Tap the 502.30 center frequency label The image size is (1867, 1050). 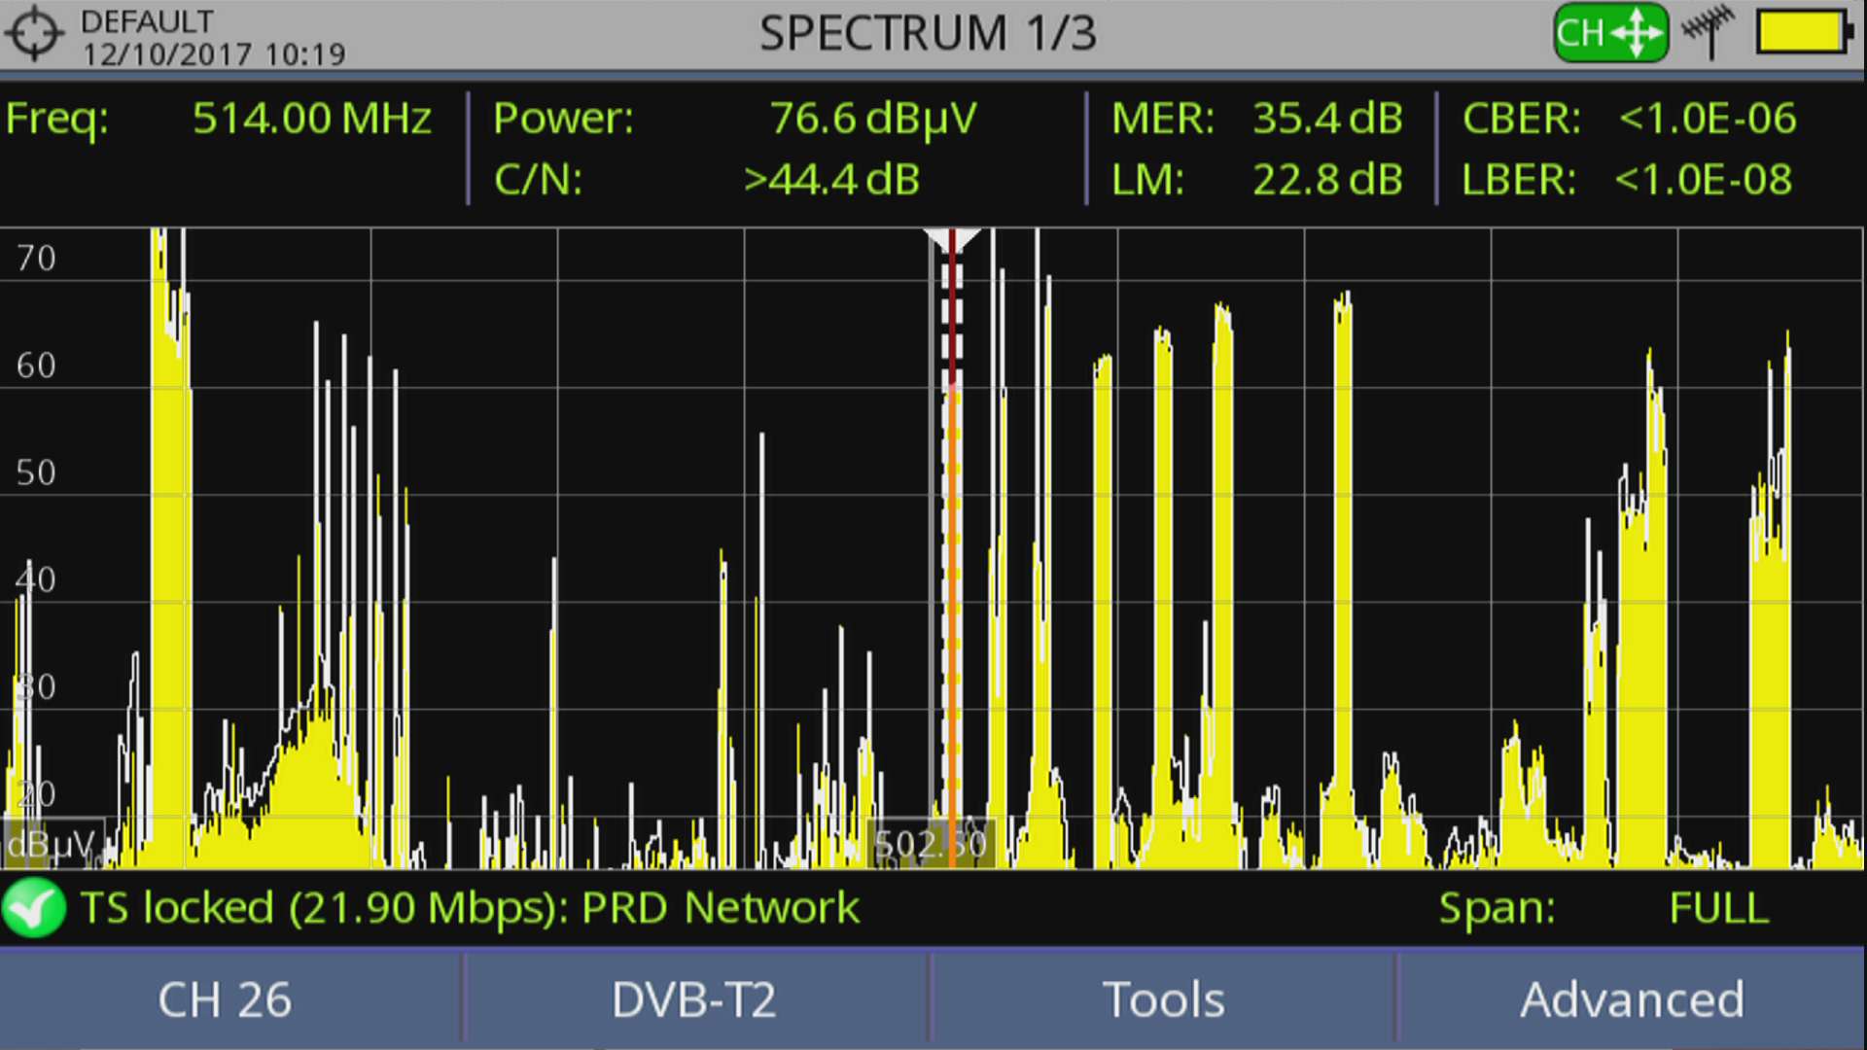(931, 844)
